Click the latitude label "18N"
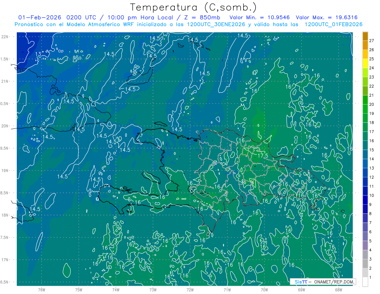380x294 pixels. 4,215
